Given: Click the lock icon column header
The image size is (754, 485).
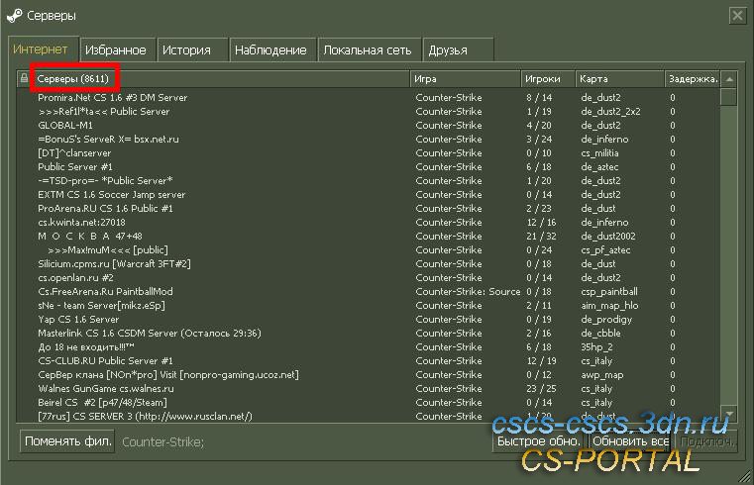Looking at the screenshot, I should click(x=24, y=78).
